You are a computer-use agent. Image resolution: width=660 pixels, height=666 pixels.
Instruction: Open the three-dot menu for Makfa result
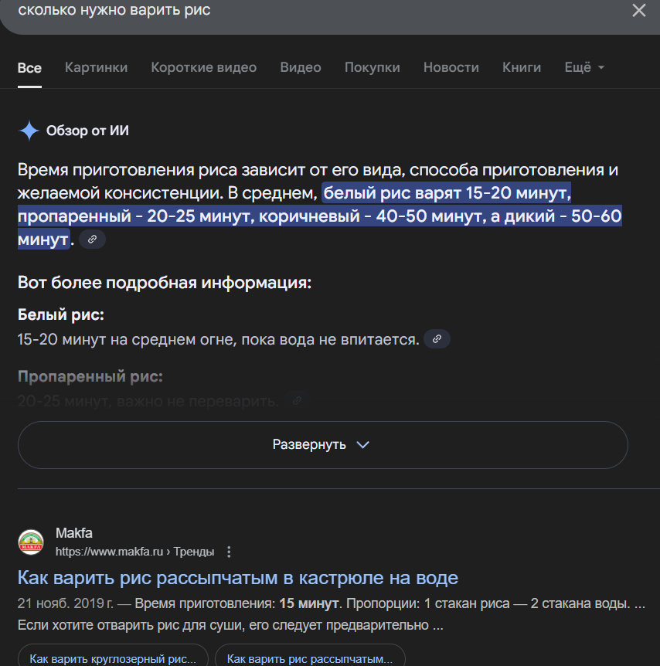tap(229, 552)
